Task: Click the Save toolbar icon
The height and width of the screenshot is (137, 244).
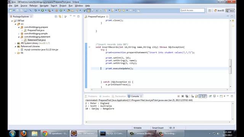Action: [x=17, y=10]
